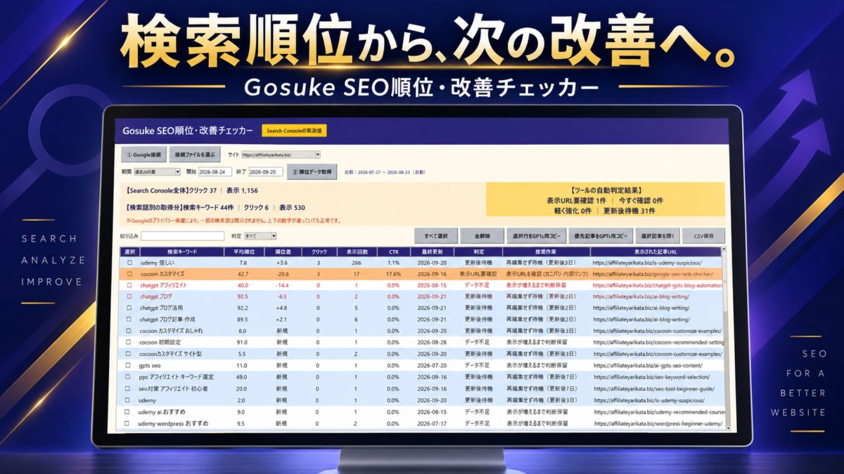Check the box for ppc アフィリエイト キーワード選定 row
Viewport: 844px width, 474px height.
point(129,377)
